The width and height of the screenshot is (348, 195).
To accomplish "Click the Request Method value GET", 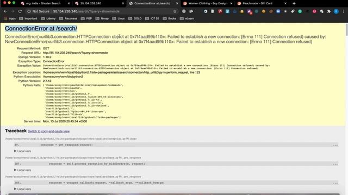I will (x=46, y=48).
